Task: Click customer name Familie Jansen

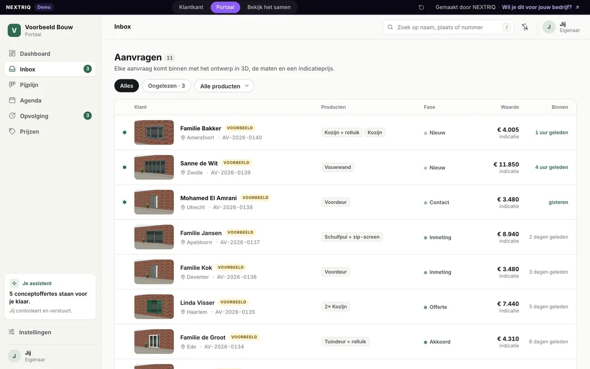Action: 201,233
